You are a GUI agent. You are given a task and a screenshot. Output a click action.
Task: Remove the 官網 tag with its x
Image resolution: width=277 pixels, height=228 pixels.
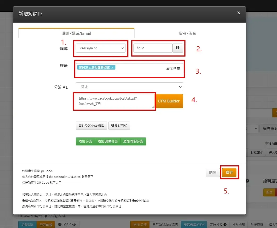pos(112,67)
